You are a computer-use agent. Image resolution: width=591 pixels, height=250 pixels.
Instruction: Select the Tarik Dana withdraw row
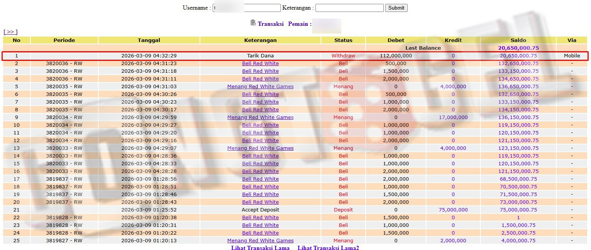click(x=260, y=55)
